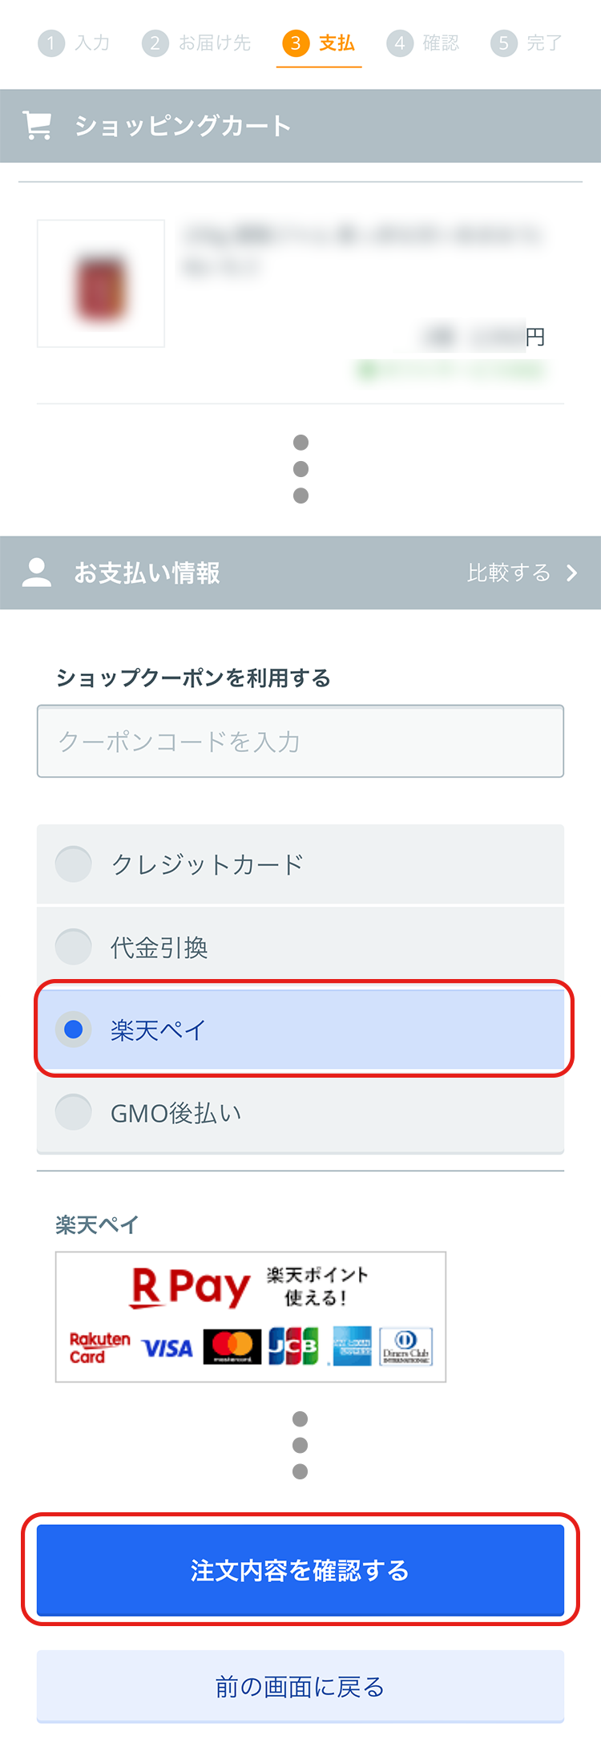
Task: Click the shopping cart icon
Action: (x=38, y=126)
